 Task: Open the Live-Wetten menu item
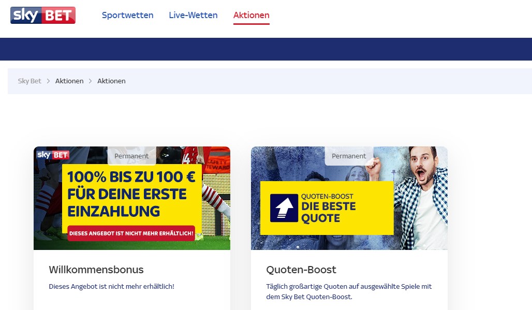tap(193, 15)
